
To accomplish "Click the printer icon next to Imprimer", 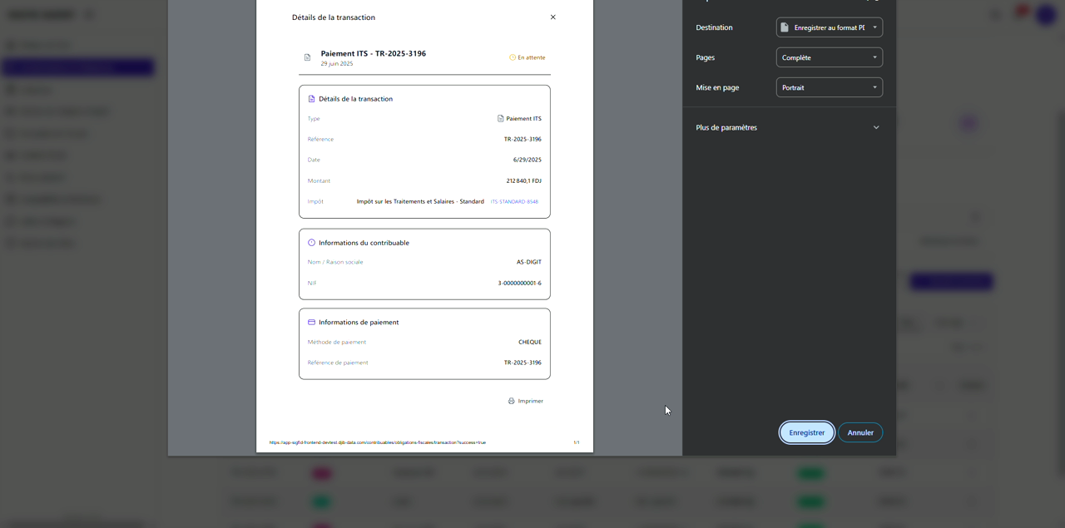I will point(512,401).
